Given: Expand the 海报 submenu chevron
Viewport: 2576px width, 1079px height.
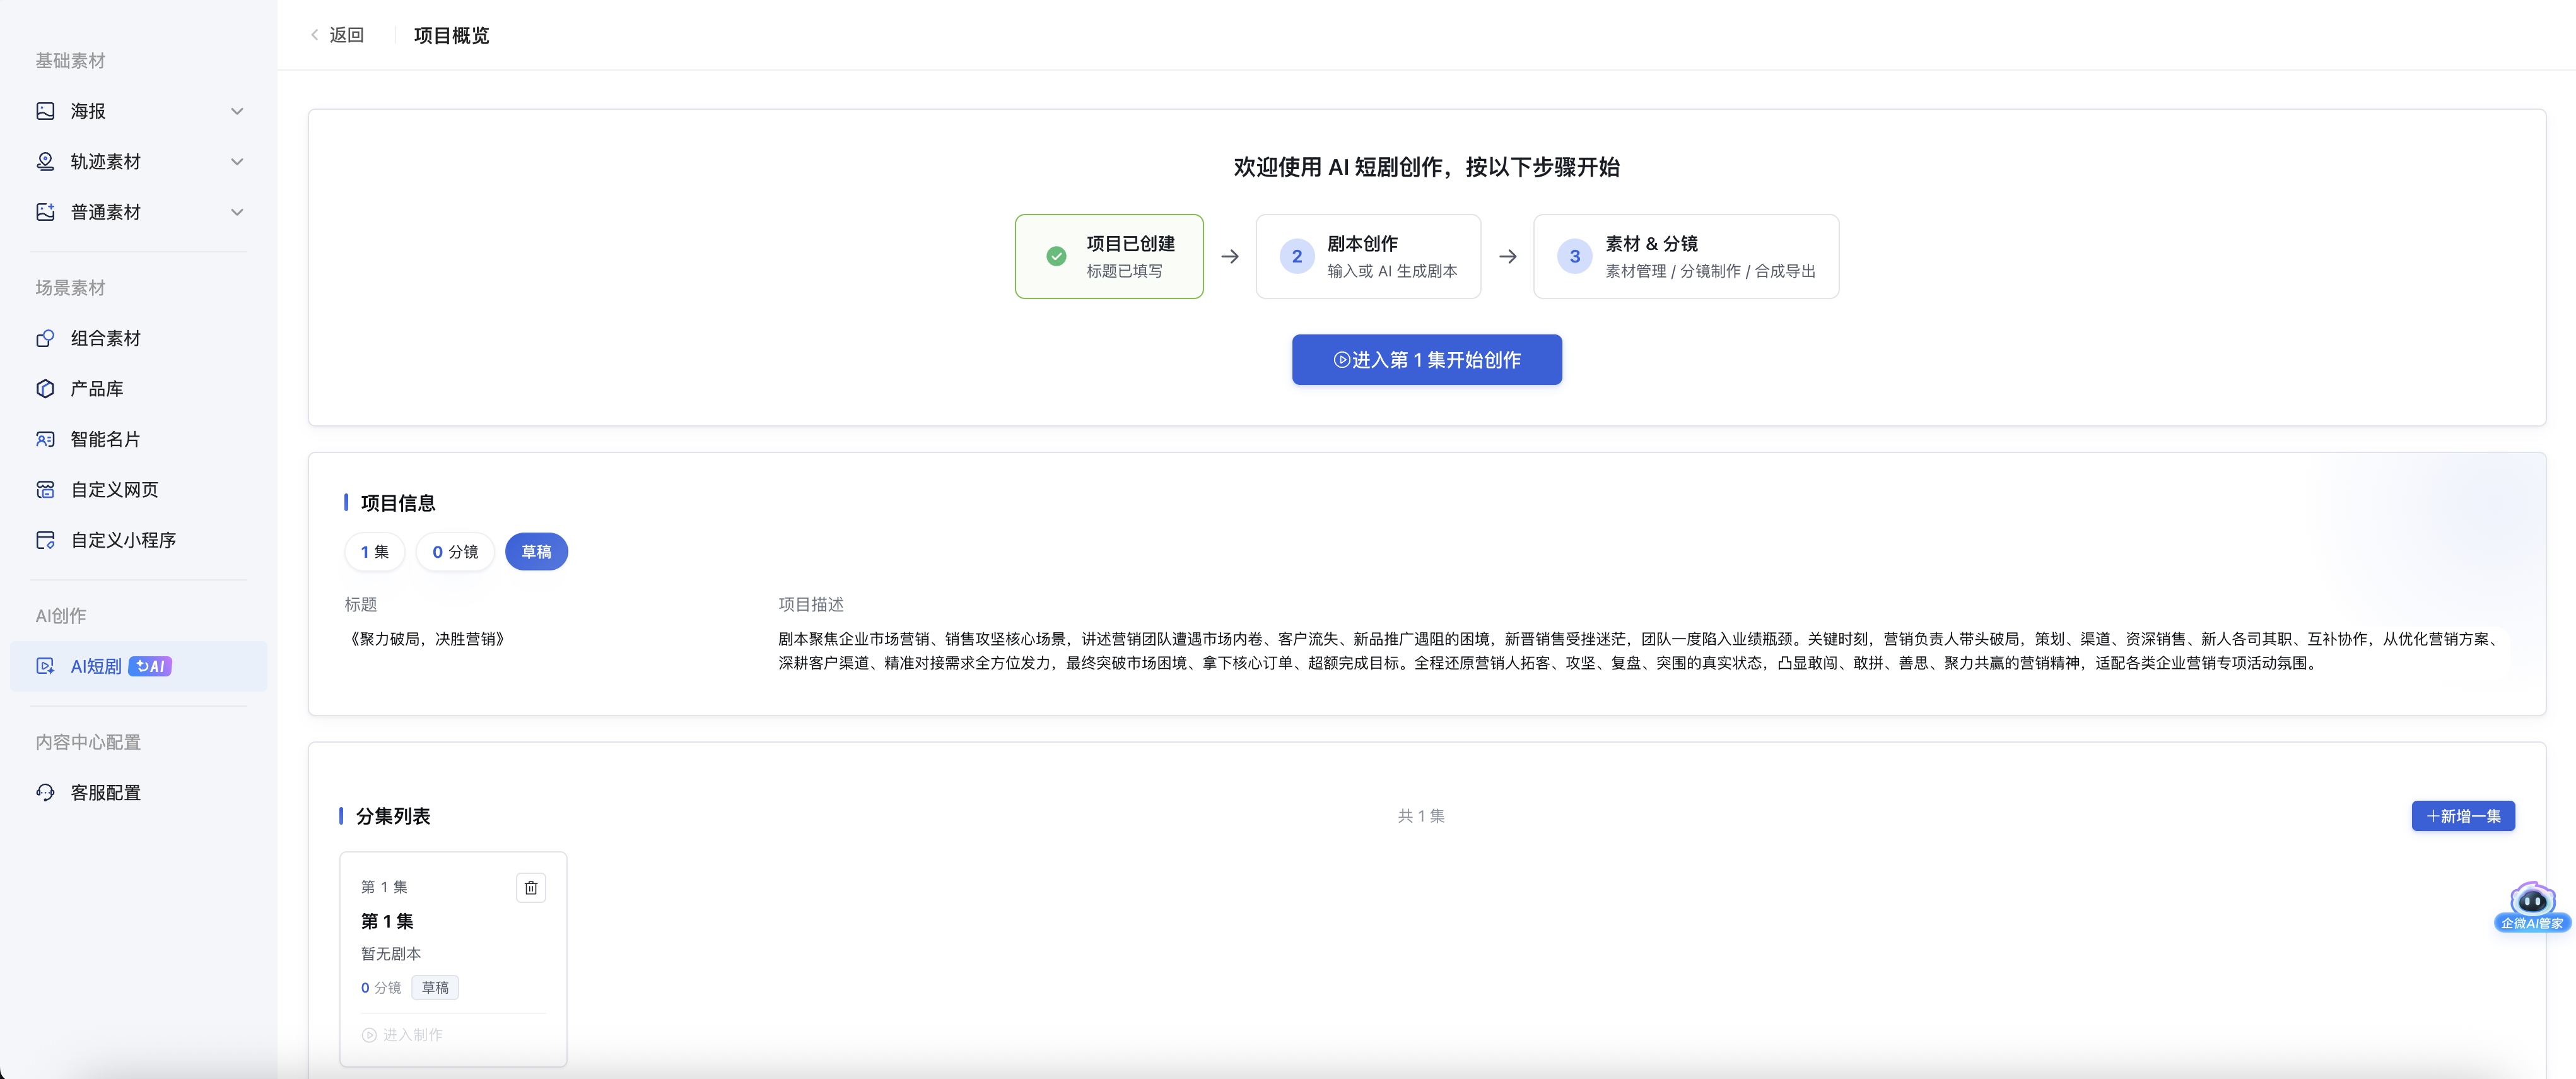Looking at the screenshot, I should [x=237, y=111].
